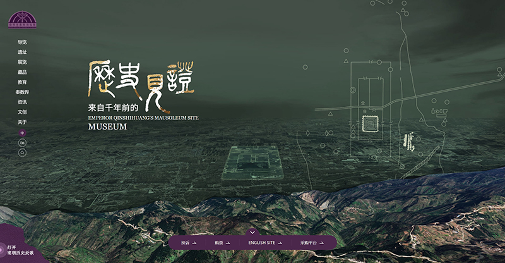The image size is (505, 263).
Task: Click the 历史见证 calligraphy title
Action: (x=141, y=86)
